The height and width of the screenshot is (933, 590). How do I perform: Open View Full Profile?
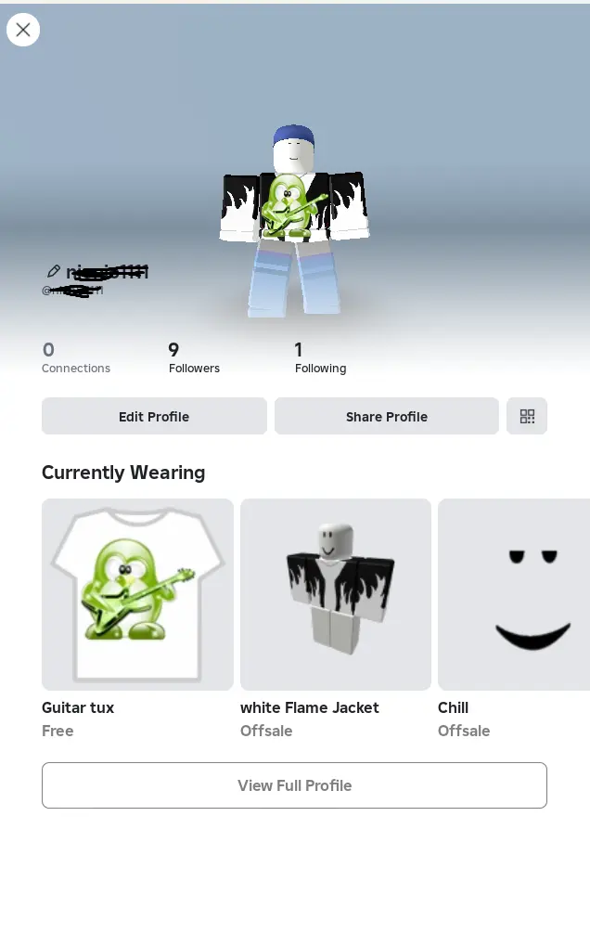click(294, 785)
